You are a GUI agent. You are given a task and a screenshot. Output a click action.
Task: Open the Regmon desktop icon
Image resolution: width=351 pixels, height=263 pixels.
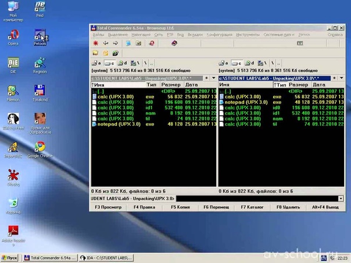point(40,66)
